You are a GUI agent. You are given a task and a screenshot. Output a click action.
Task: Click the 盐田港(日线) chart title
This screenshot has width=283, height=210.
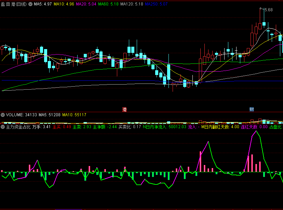[14, 4]
